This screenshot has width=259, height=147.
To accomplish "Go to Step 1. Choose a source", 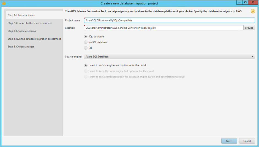I will (34, 15).
